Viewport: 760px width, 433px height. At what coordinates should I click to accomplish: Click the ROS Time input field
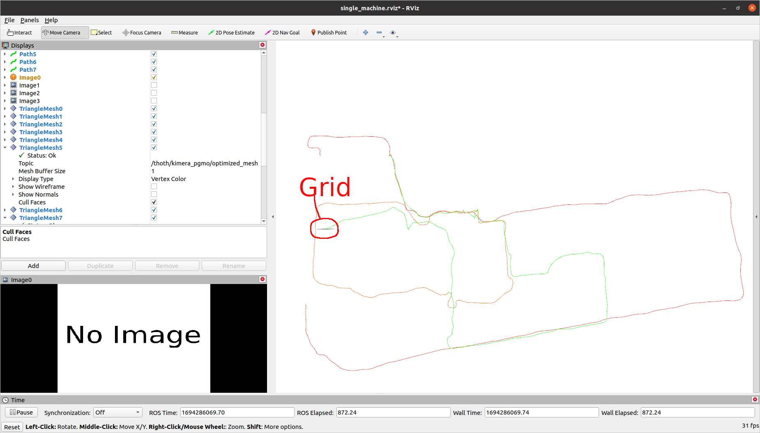click(237, 412)
